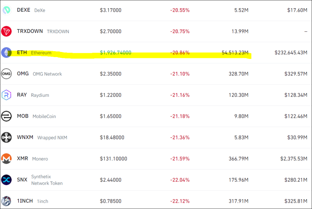The image size is (312, 209).
Task: Click the -21.36% change value
Action: [180, 138]
